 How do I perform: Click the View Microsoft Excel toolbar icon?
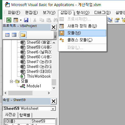click(9, 20)
